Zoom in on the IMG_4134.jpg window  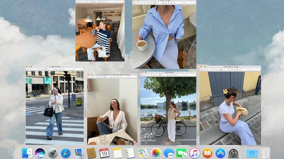152,75
